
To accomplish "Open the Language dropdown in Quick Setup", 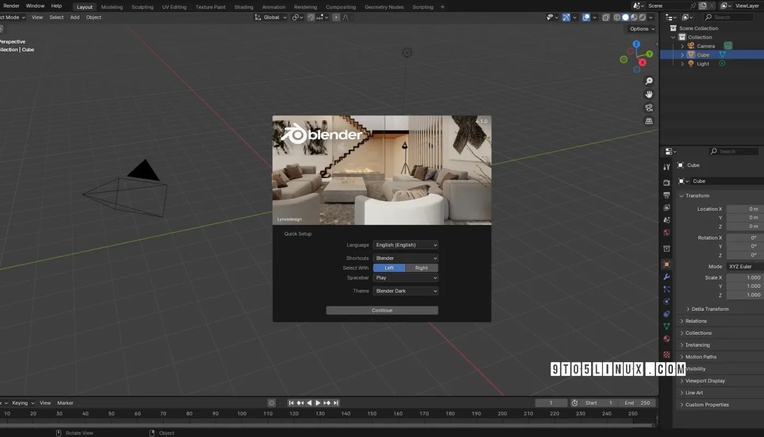I will 405,245.
